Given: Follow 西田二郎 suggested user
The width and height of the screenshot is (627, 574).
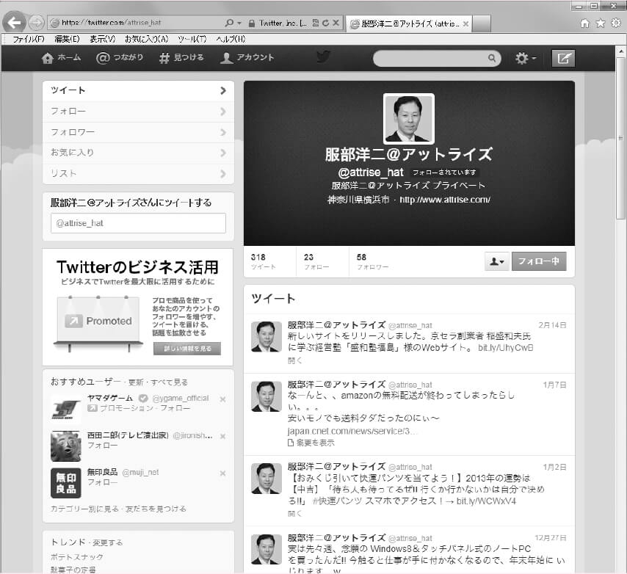Looking at the screenshot, I should coord(102,446).
